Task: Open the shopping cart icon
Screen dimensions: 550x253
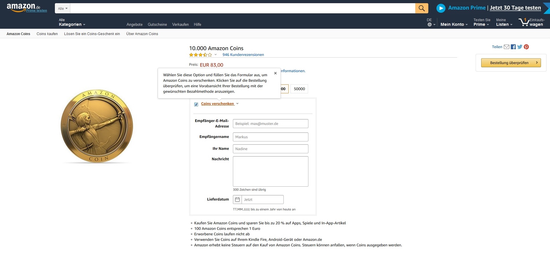Action: pyautogui.click(x=524, y=22)
